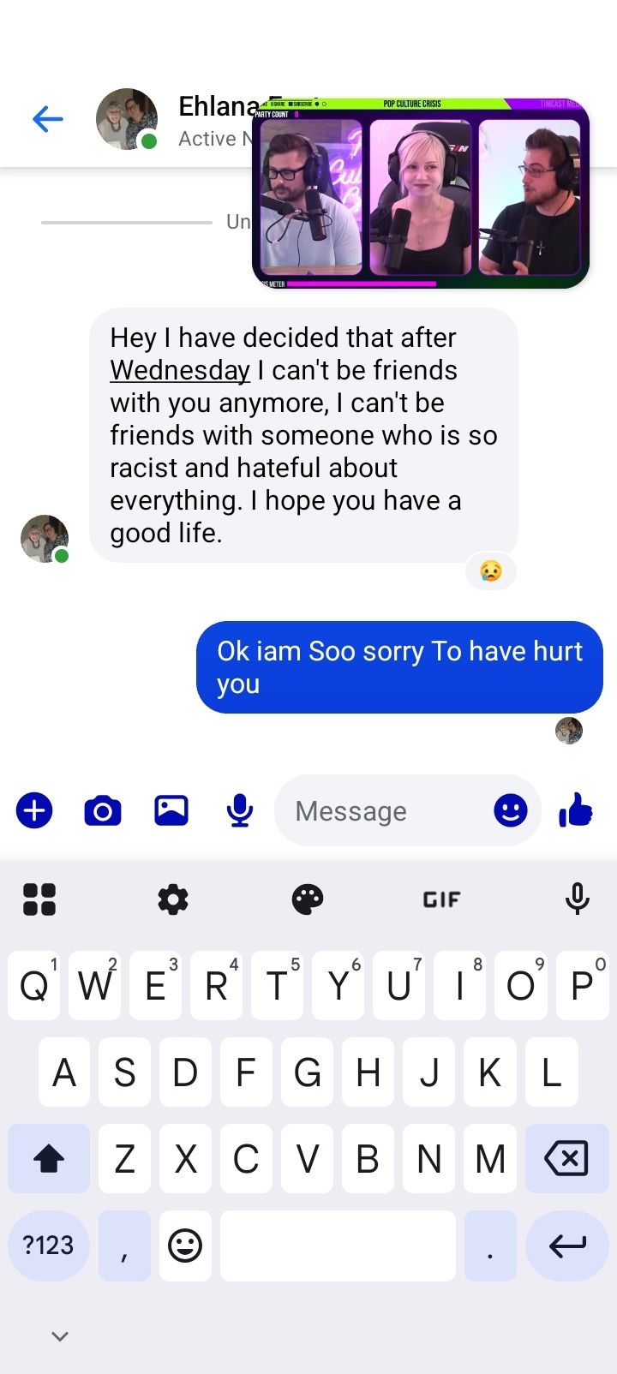The width and height of the screenshot is (617, 1374).
Task: Tap the floating video thumbnail
Action: pos(421,193)
